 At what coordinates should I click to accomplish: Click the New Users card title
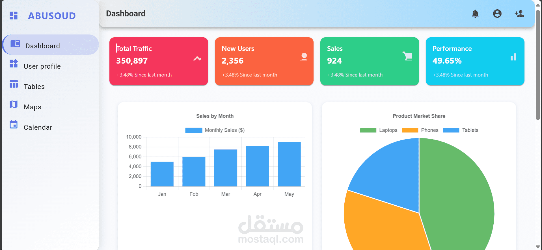pos(238,49)
